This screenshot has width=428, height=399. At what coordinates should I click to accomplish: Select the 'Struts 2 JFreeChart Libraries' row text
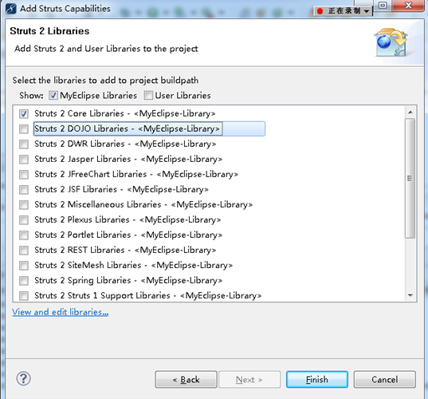tap(136, 174)
